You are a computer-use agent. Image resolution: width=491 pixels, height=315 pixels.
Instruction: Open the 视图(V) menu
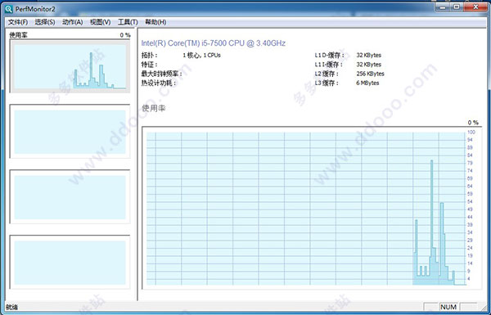click(x=100, y=22)
